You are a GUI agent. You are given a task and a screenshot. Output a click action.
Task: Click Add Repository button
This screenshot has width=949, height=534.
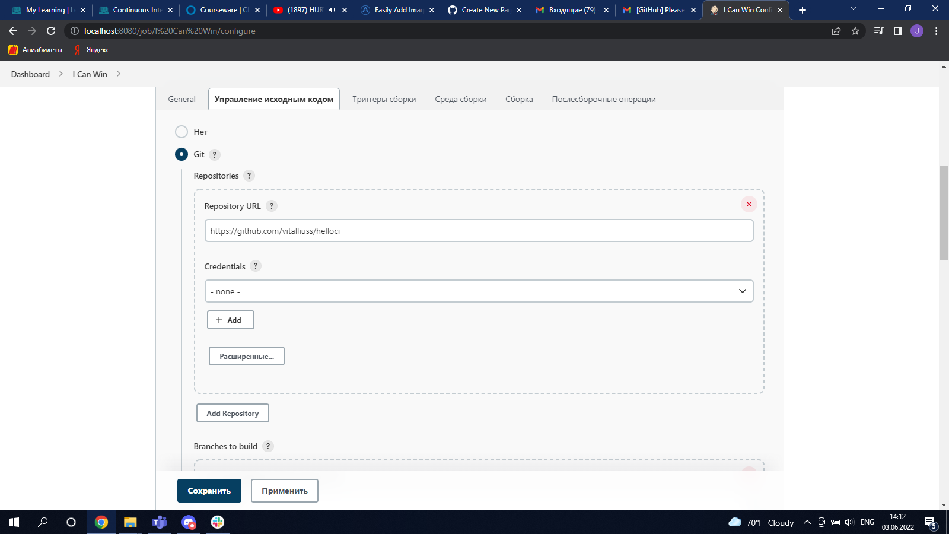233,413
